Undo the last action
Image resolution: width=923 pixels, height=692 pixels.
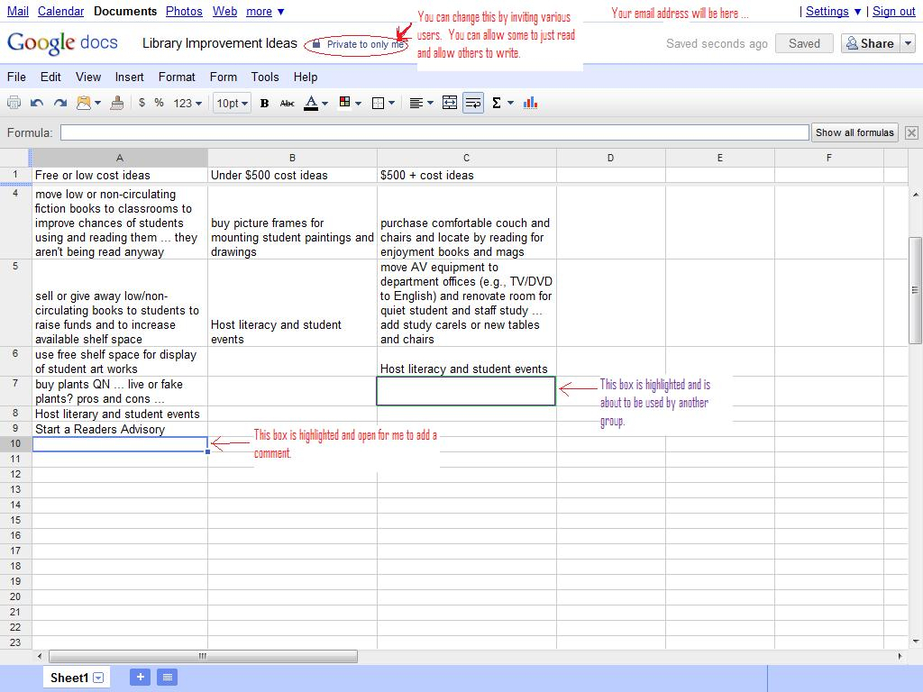37,103
